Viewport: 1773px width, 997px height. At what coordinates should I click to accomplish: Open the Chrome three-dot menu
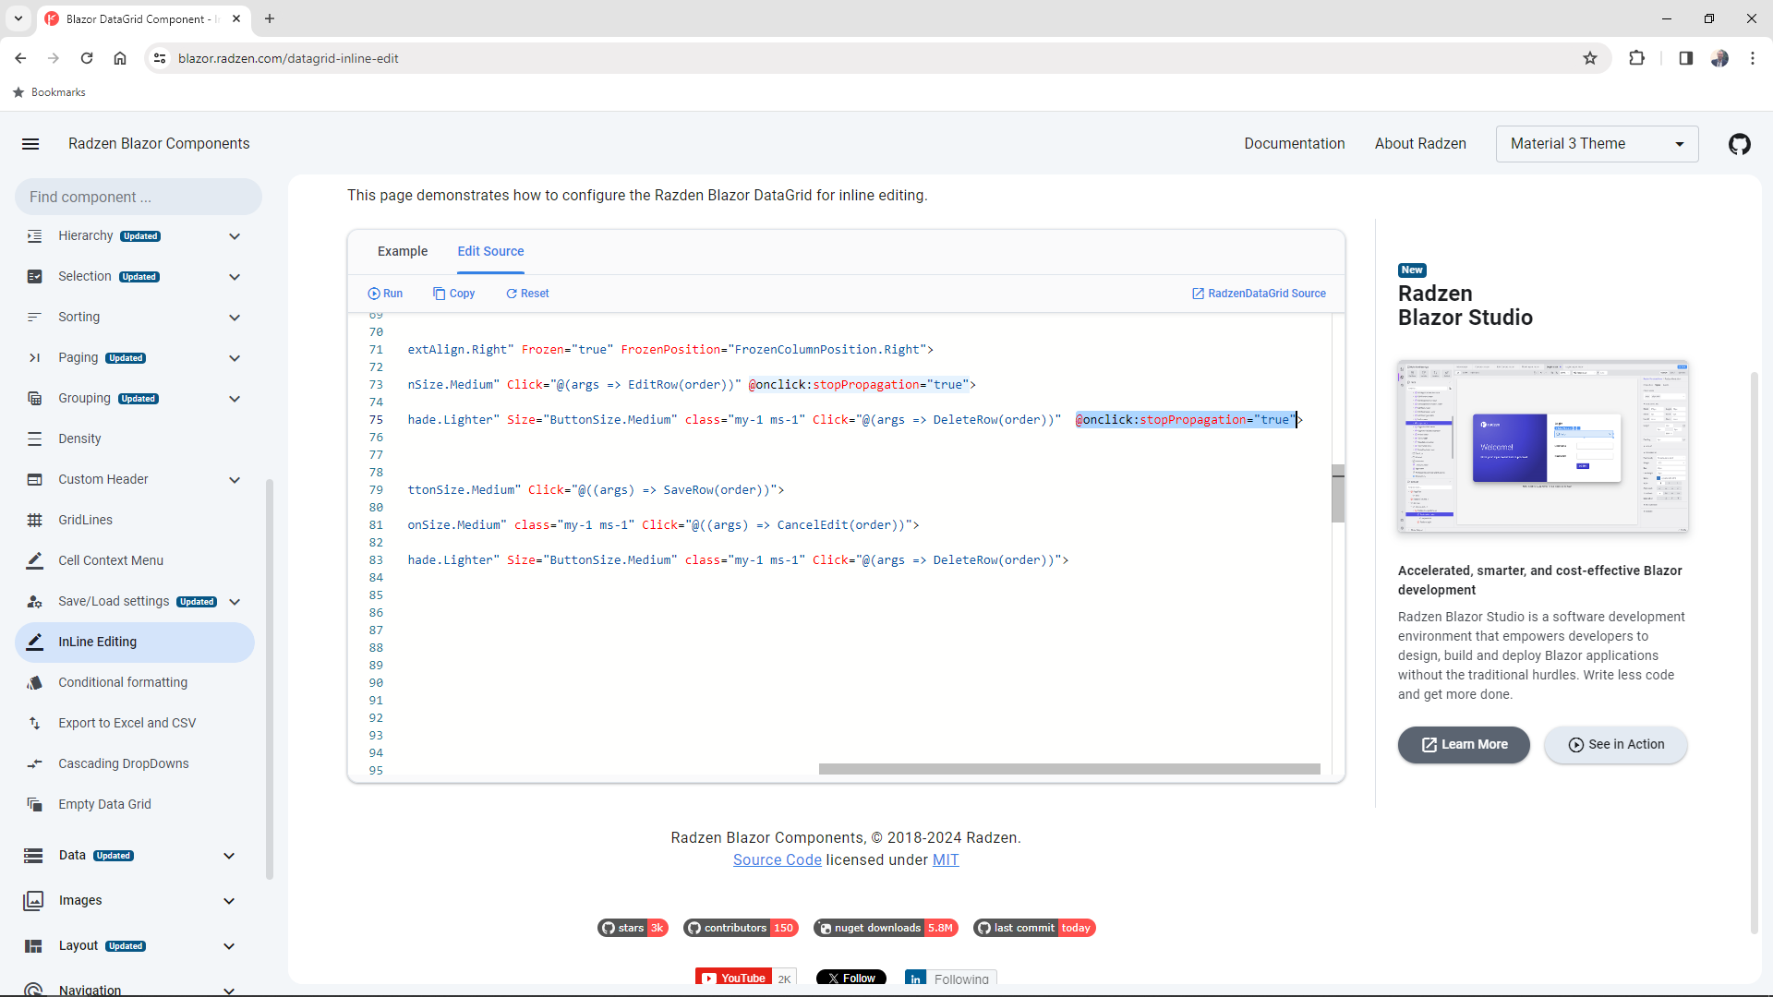(1752, 58)
